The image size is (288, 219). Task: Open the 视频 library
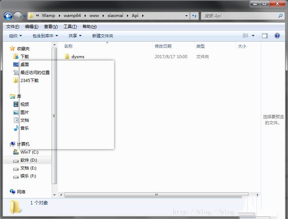(x=25, y=104)
